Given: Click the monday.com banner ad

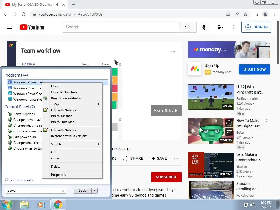Looking at the screenshot, I should point(229,49).
